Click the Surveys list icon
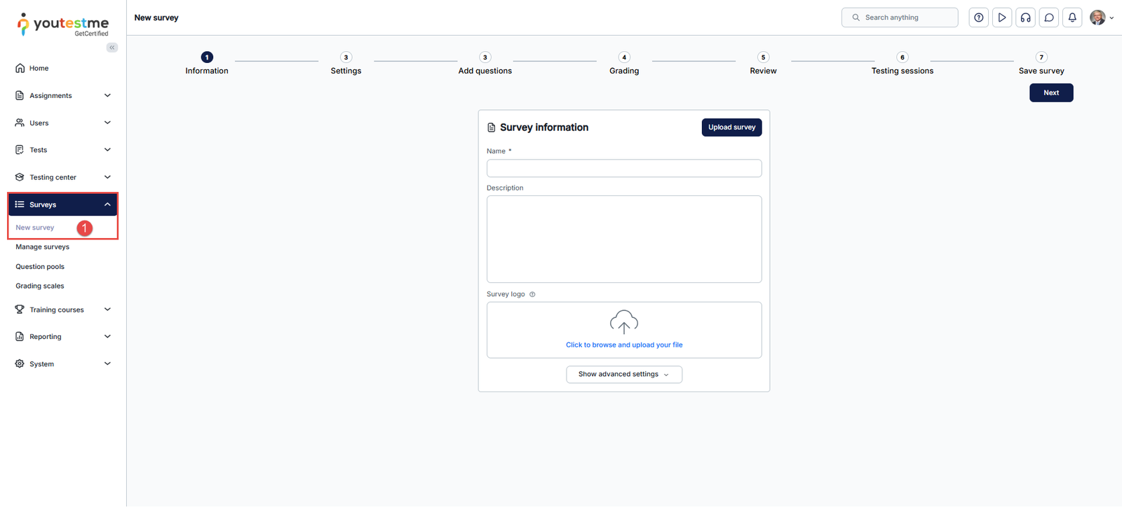Screen dimensions: 1122x507 20,204
